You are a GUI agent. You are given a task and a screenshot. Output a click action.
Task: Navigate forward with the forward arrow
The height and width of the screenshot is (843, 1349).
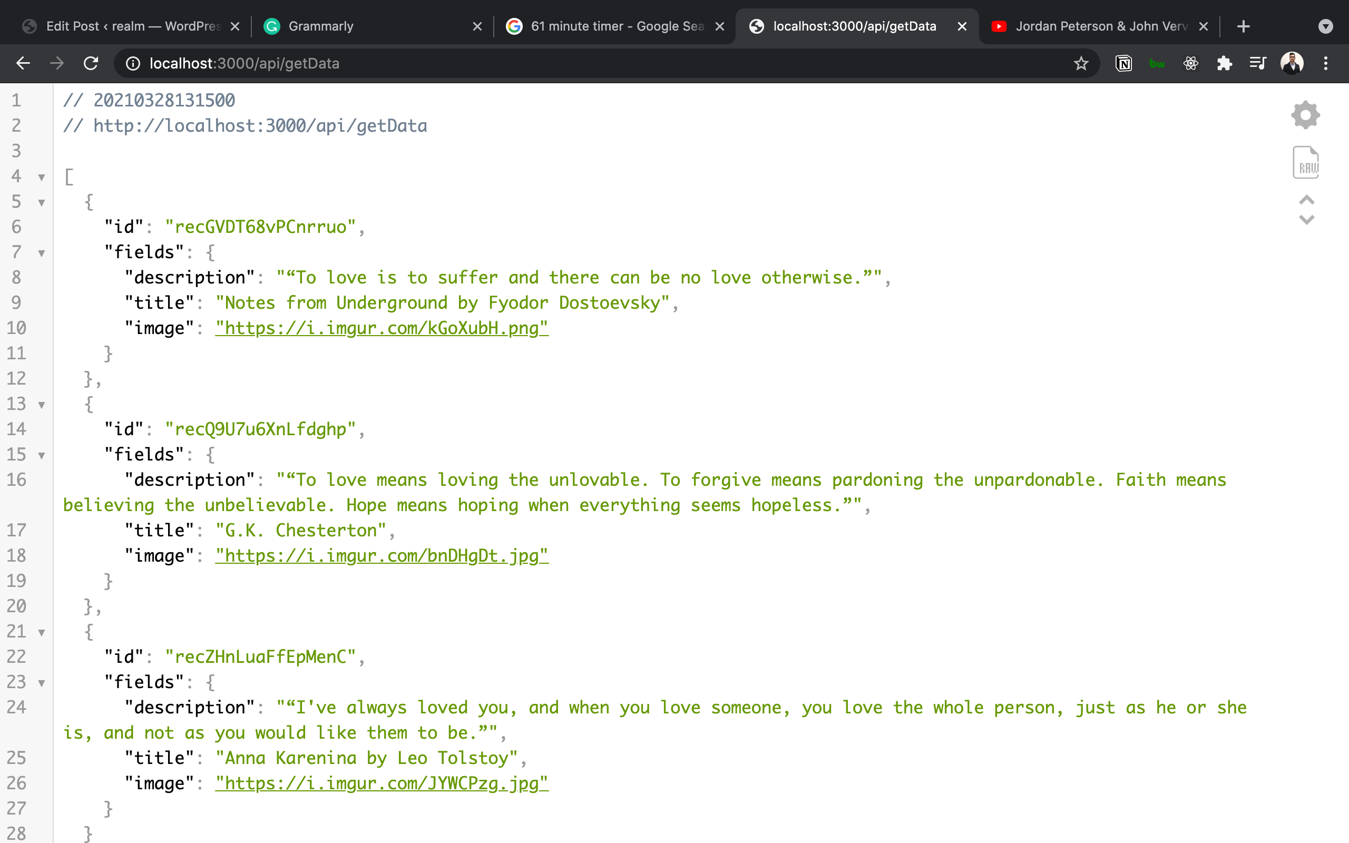[56, 63]
